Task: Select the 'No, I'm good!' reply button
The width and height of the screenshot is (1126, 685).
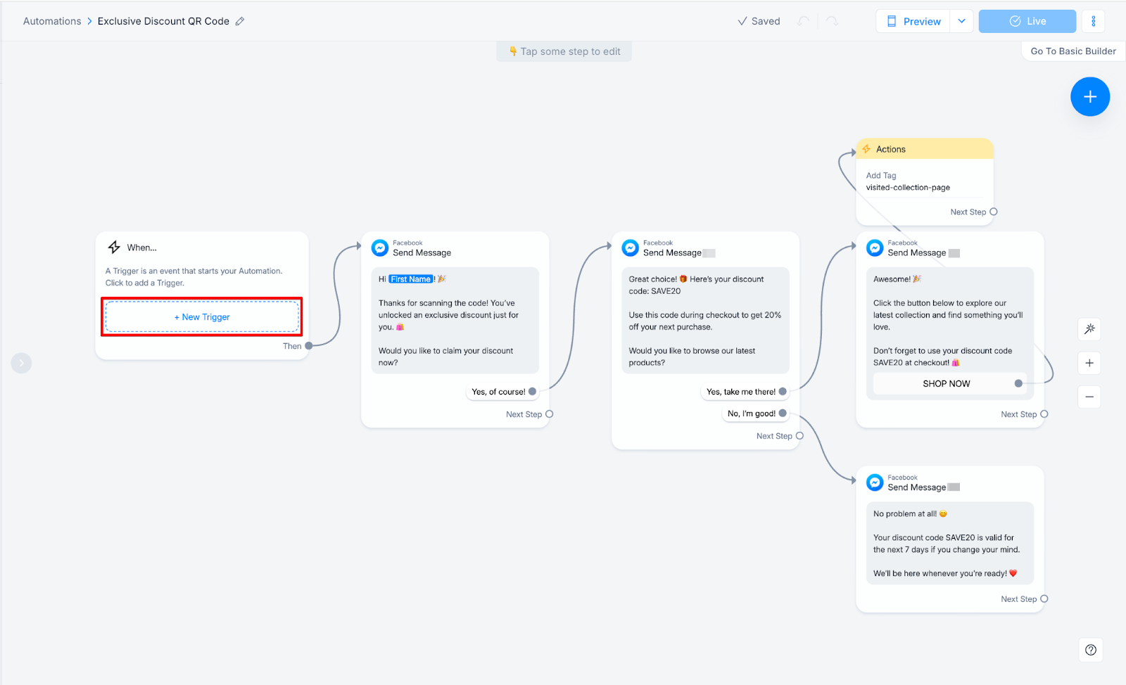Action: coord(751,414)
